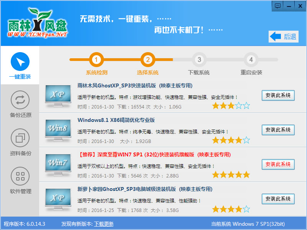Minimize the window with the dash button

point(289,6)
